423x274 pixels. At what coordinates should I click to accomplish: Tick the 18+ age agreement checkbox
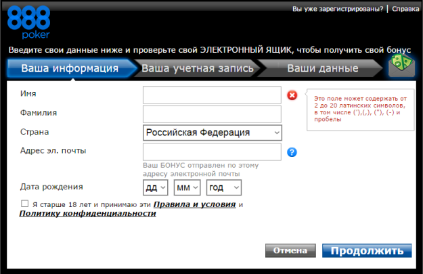point(25,204)
